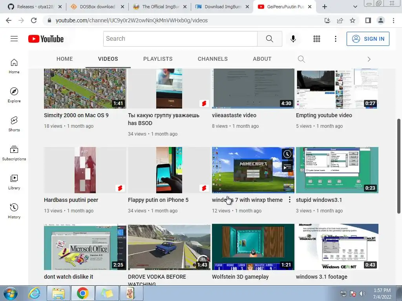Click the SIGN IN button

368,39
